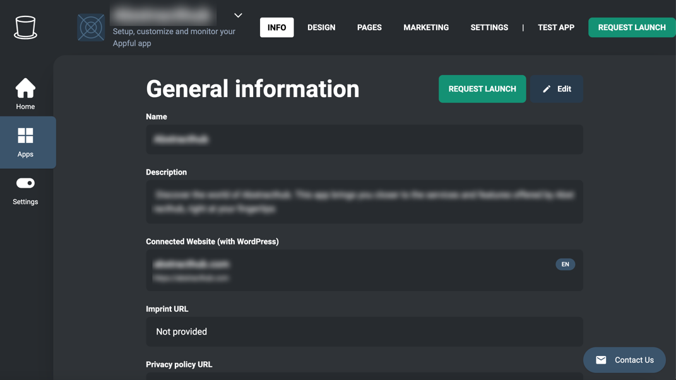
Task: Click the Appful top hat logo
Action: click(25, 28)
